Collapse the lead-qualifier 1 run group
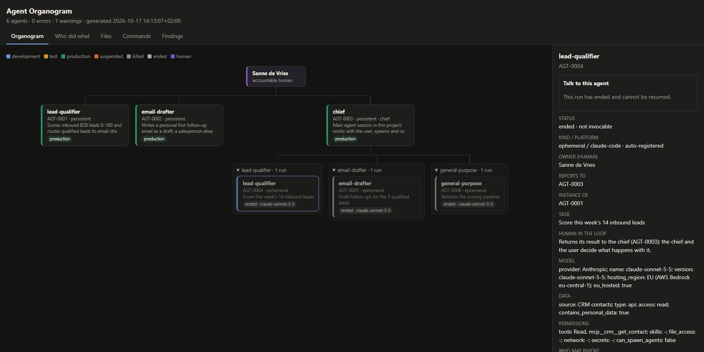Viewport: 704px width, 352px height. click(238, 170)
